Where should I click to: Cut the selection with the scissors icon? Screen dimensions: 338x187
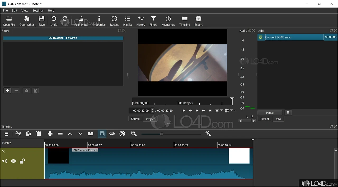[18, 134]
